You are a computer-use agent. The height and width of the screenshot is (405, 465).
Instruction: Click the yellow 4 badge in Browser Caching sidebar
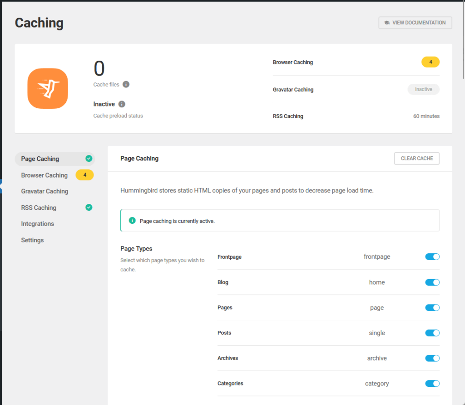click(84, 175)
